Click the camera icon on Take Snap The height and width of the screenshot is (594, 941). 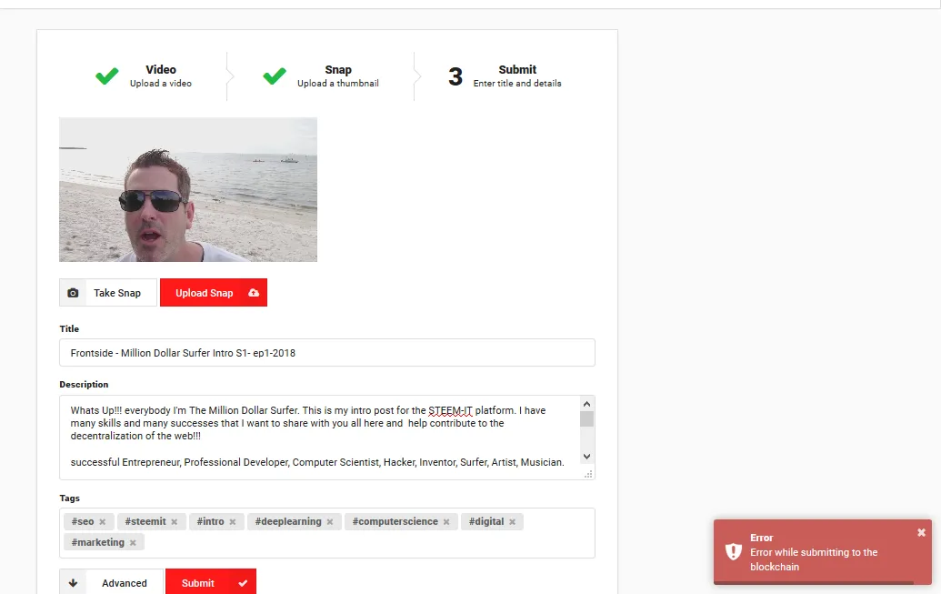point(74,293)
